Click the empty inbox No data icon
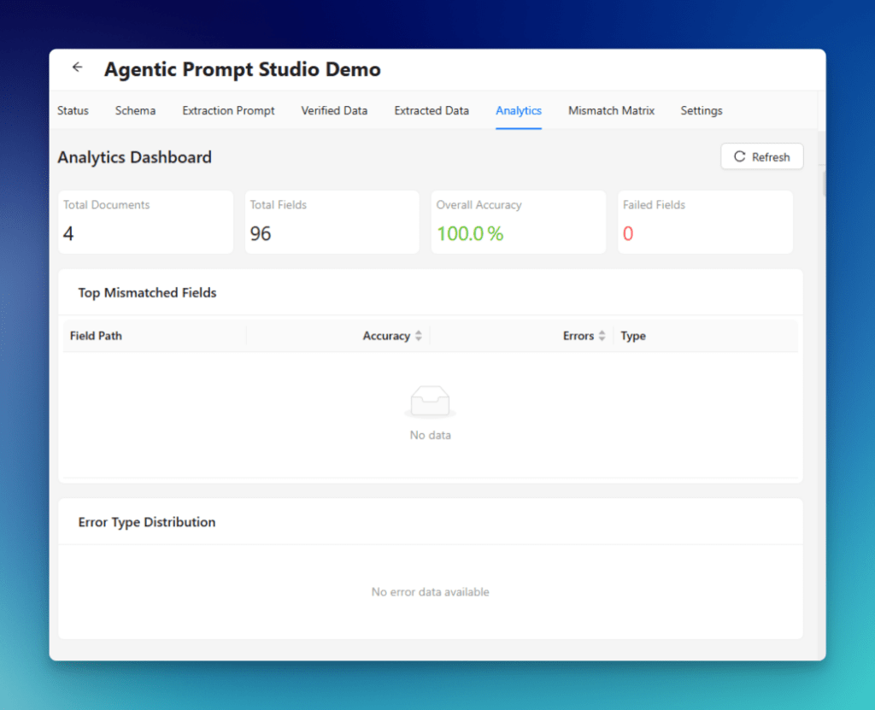The width and height of the screenshot is (875, 710). [430, 402]
